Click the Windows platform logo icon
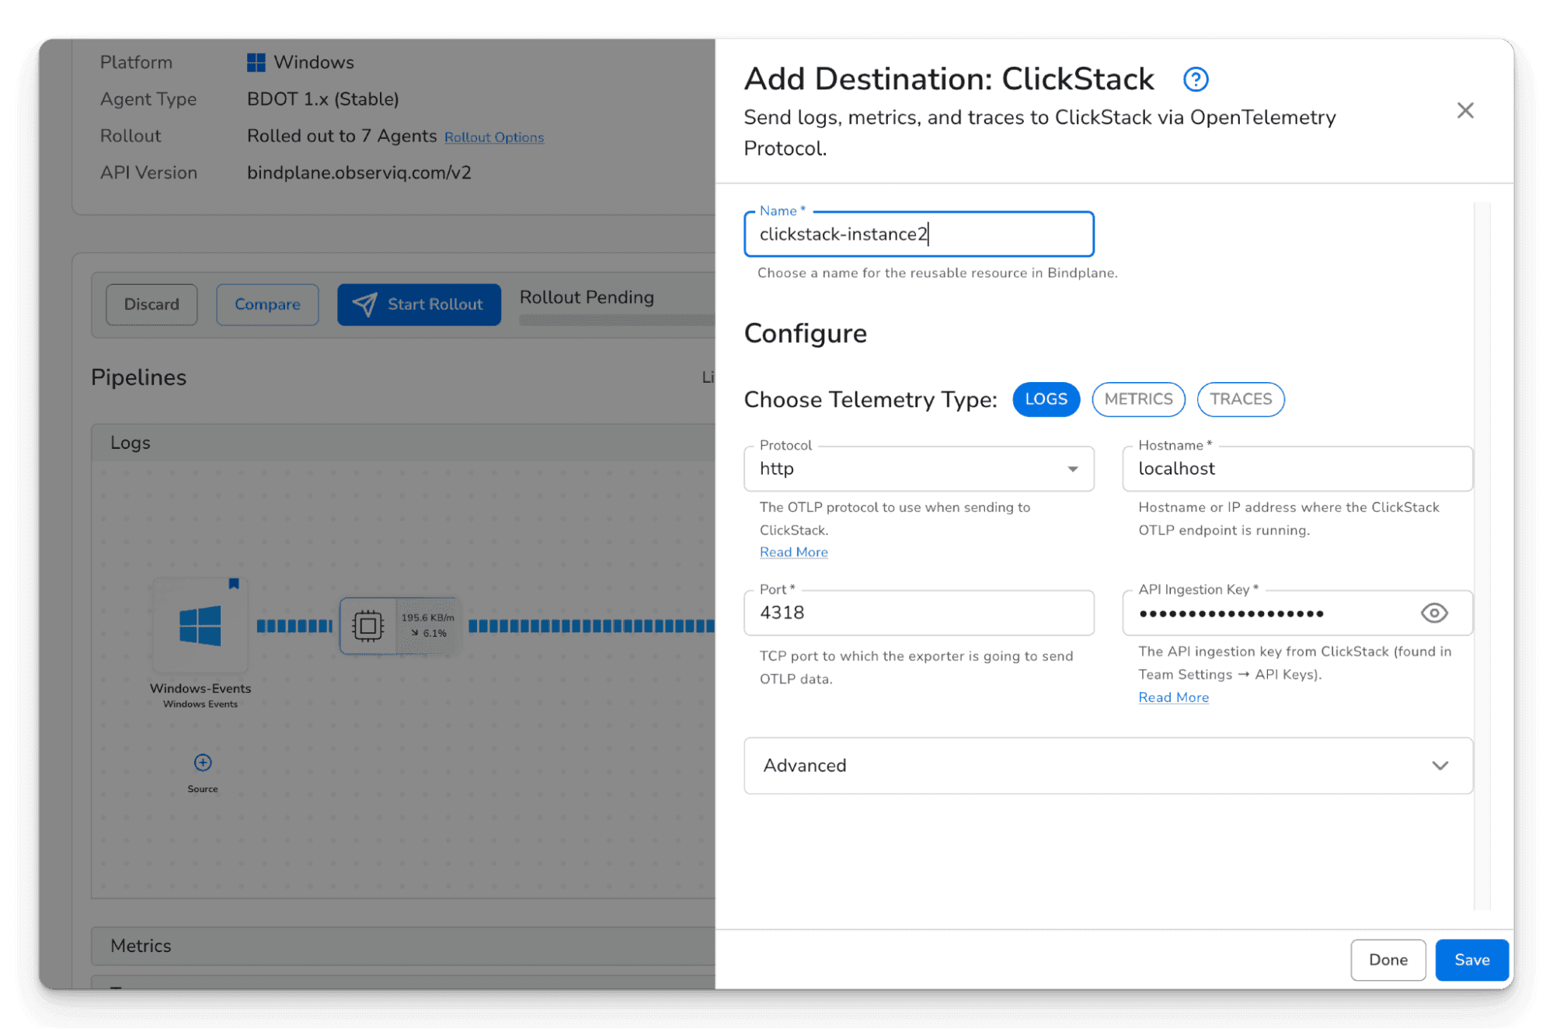The image size is (1553, 1029). coord(256,62)
